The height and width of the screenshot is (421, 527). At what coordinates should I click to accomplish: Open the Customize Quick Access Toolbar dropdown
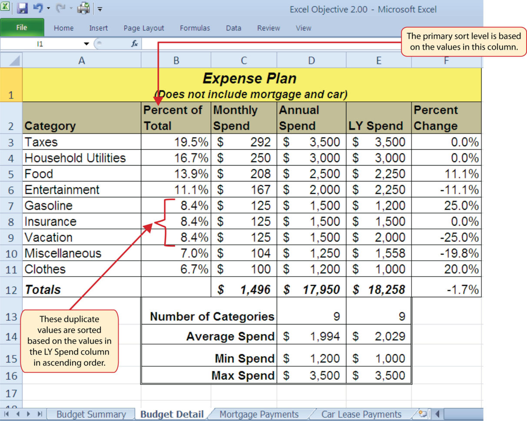pyautogui.click(x=99, y=9)
